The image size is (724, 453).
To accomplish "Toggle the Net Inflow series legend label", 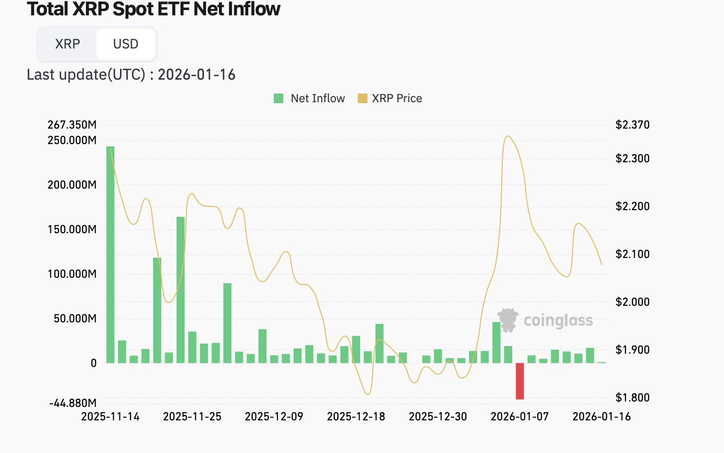I will pos(317,98).
